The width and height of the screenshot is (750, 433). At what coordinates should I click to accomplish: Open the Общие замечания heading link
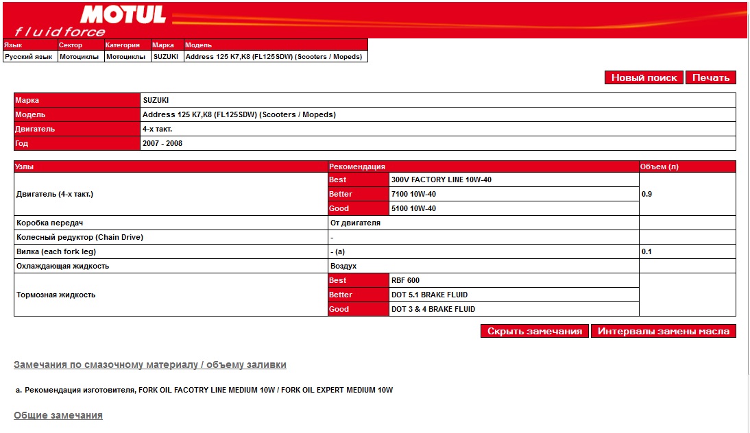pos(58,415)
